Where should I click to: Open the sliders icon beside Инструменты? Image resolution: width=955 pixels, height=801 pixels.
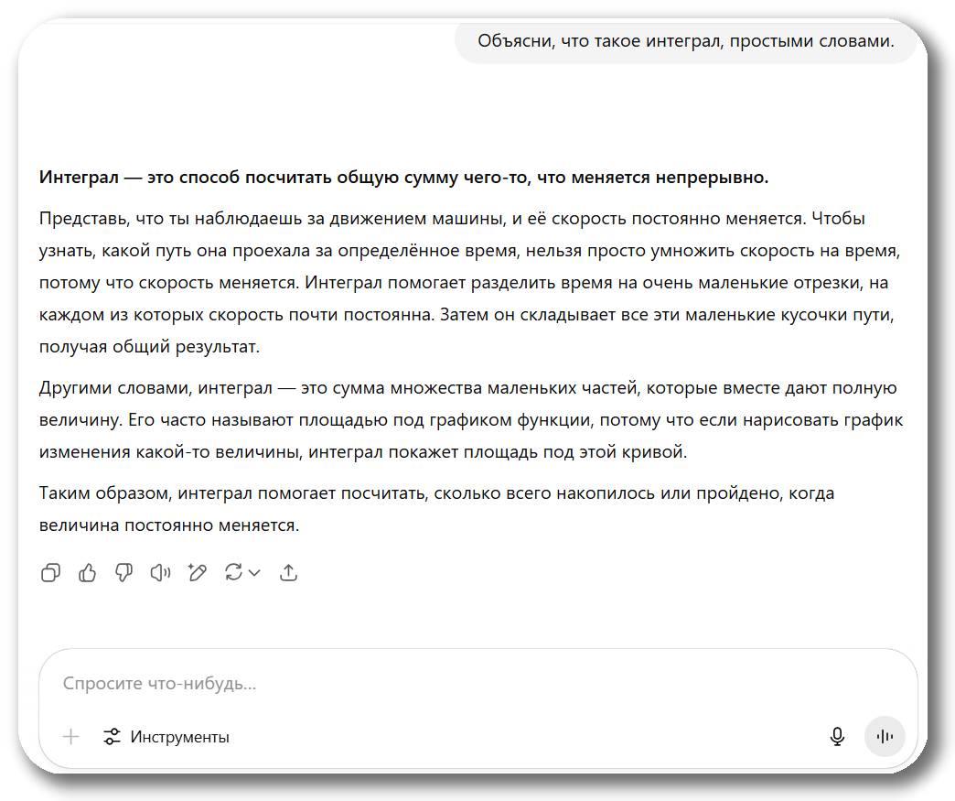pyautogui.click(x=112, y=737)
